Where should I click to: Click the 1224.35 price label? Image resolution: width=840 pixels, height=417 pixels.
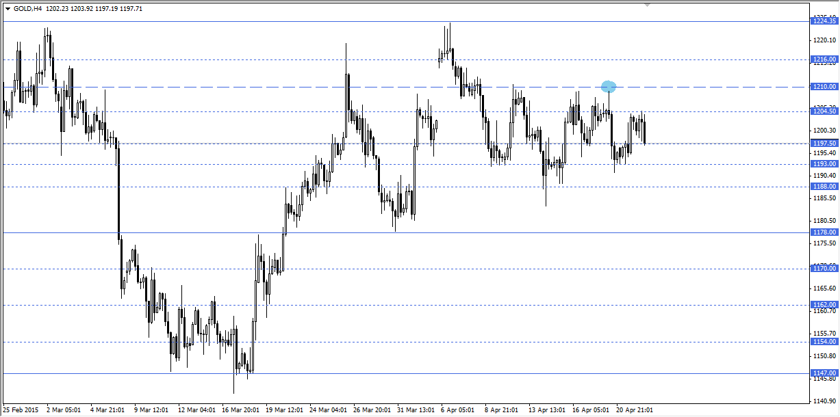click(824, 21)
